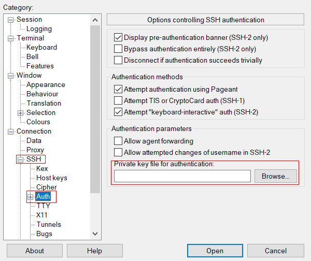Select the SSH category label
The width and height of the screenshot is (311, 261).
click(x=34, y=159)
